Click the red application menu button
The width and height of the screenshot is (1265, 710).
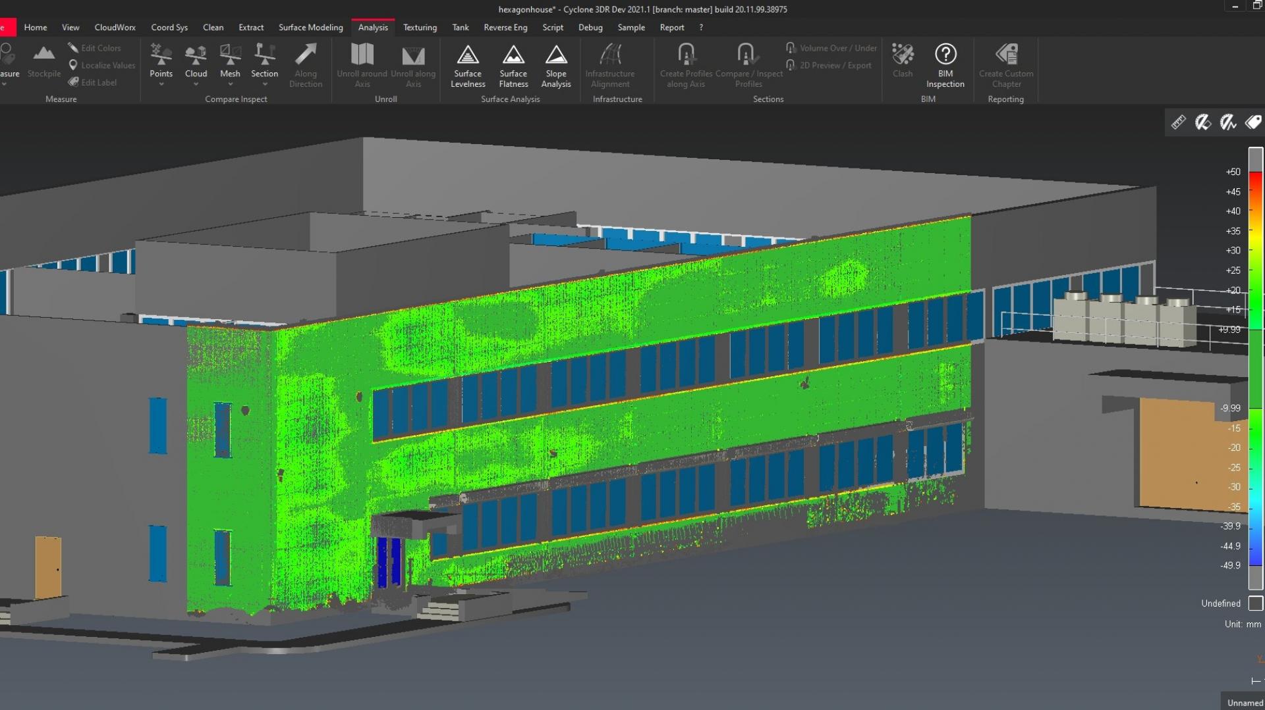(7, 28)
